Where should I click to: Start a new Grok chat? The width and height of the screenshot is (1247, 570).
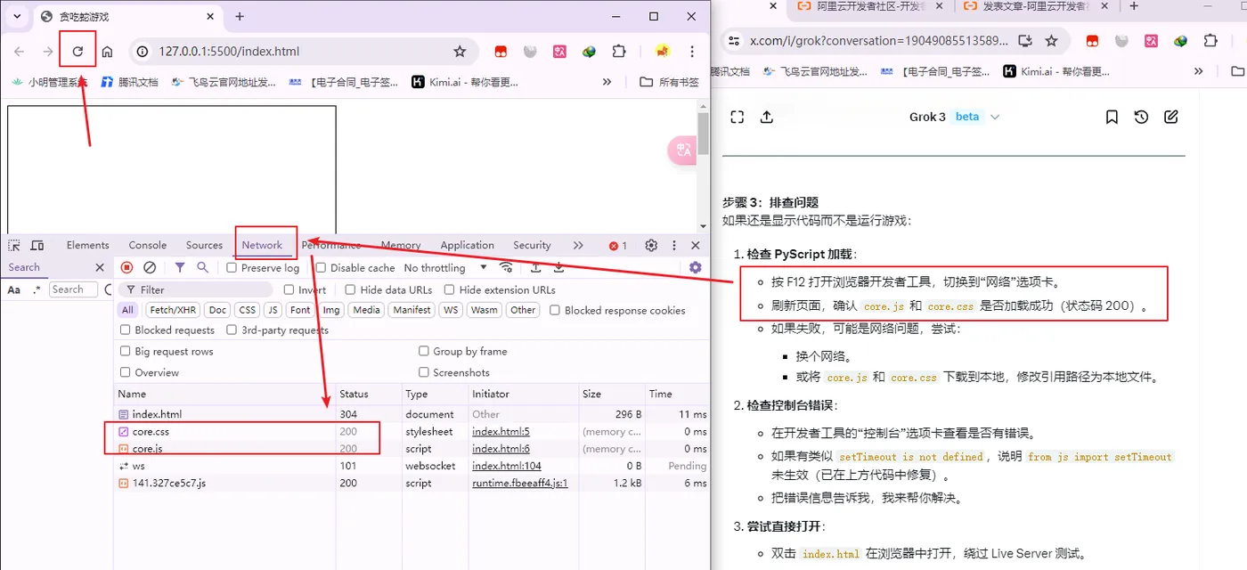(1171, 117)
